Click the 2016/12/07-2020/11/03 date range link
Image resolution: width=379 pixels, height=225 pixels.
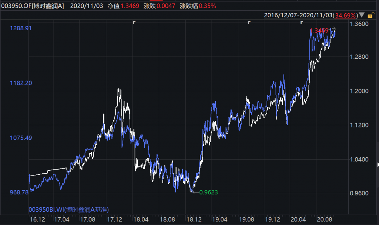298,16
